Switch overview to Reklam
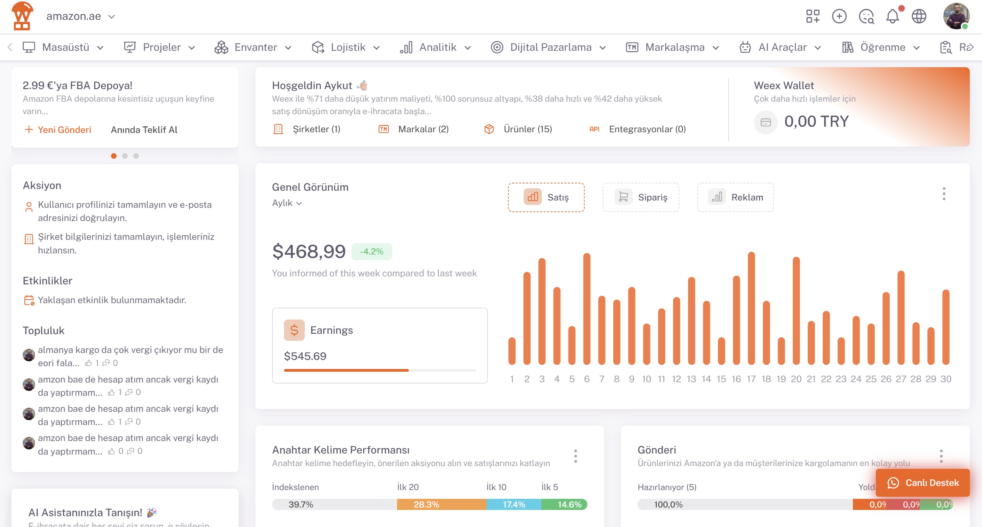This screenshot has width=982, height=527. pyautogui.click(x=735, y=197)
